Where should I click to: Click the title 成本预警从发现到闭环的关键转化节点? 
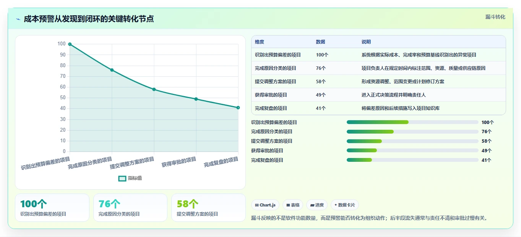[x=89, y=19]
